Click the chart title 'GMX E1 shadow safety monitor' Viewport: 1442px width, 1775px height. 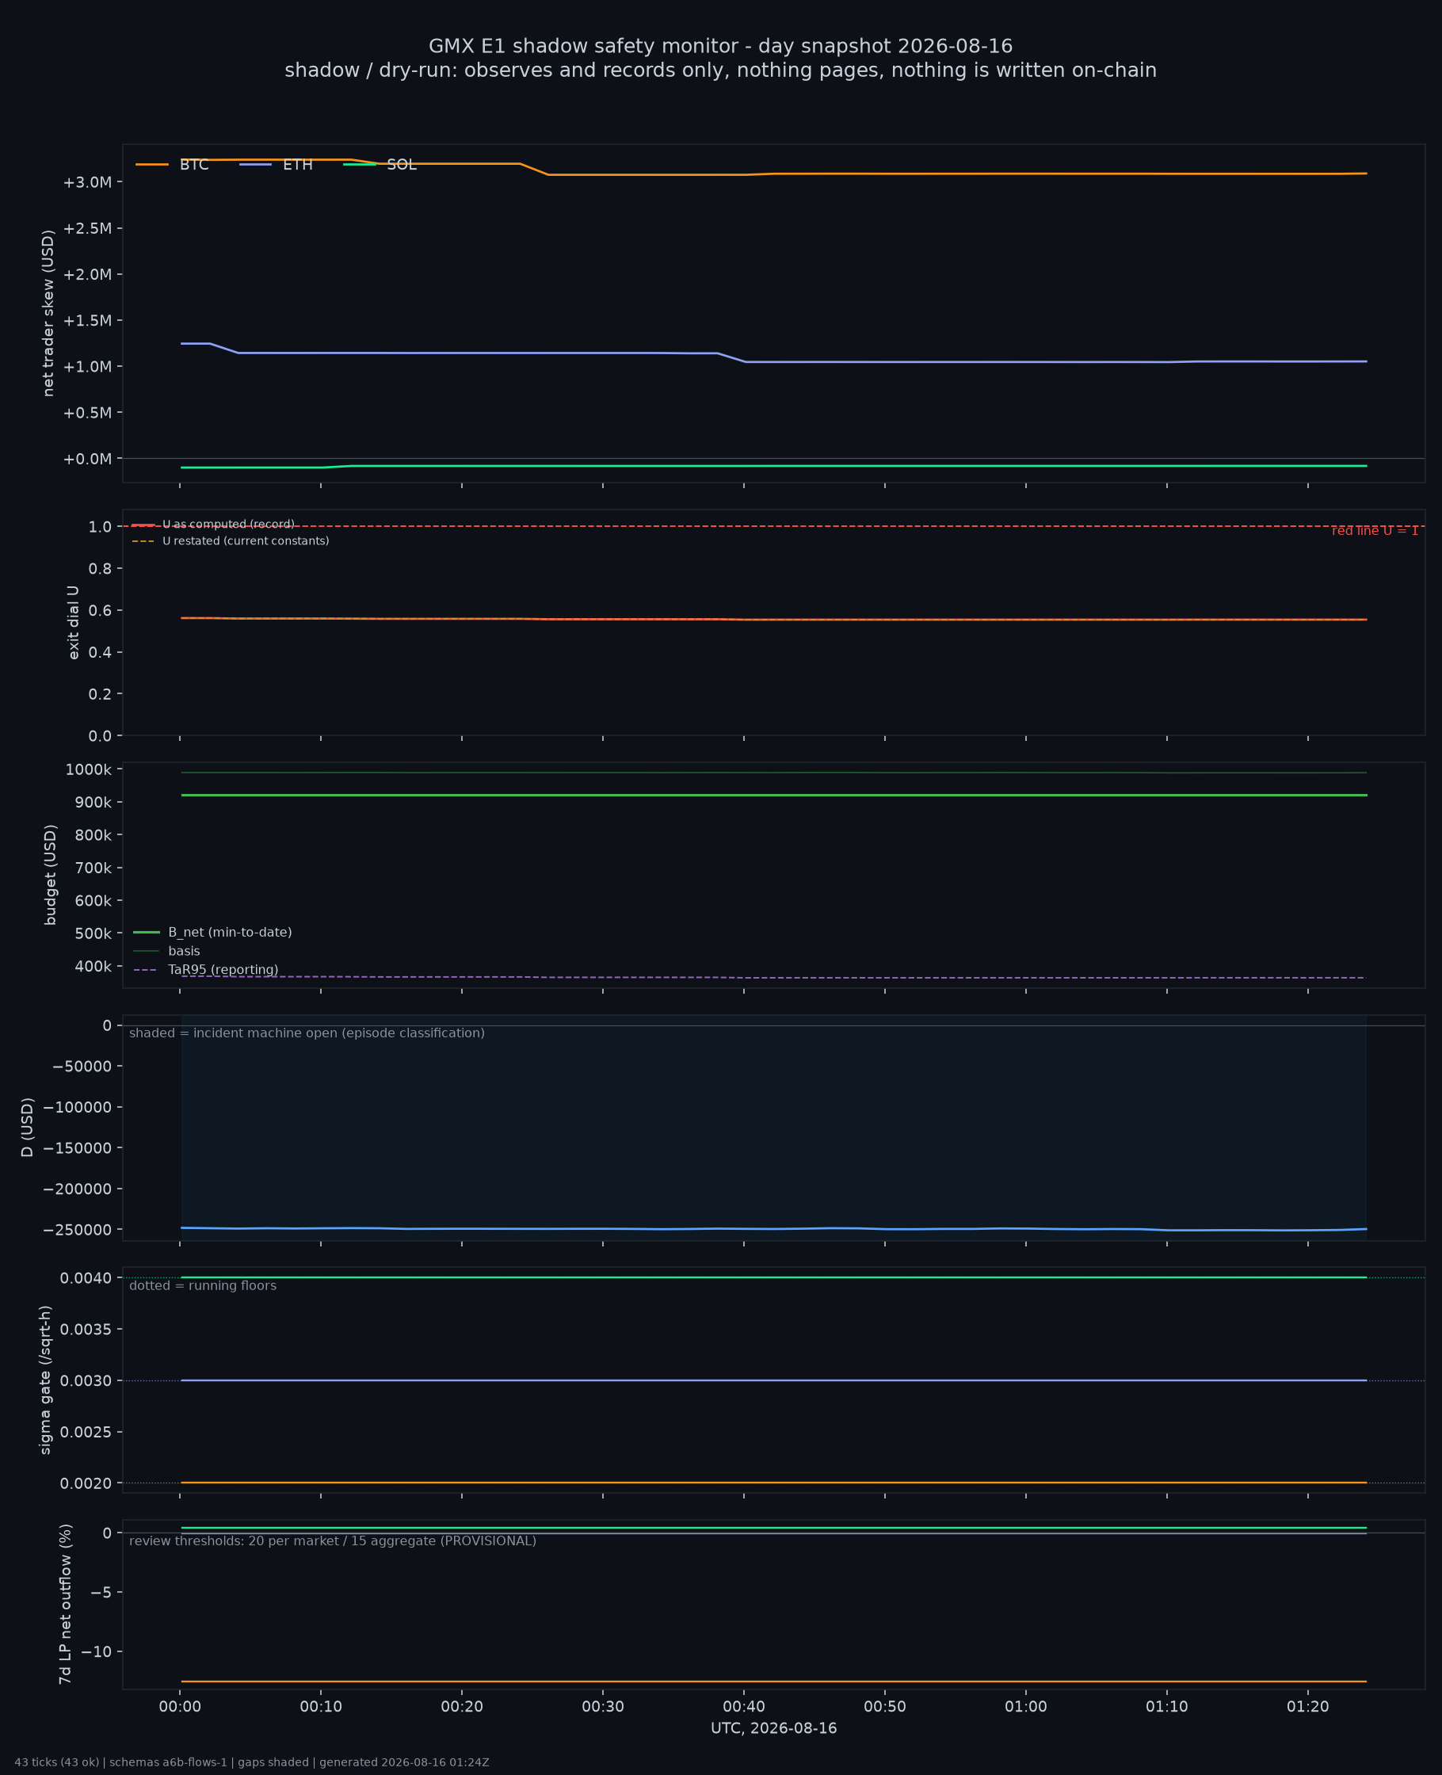click(x=720, y=47)
